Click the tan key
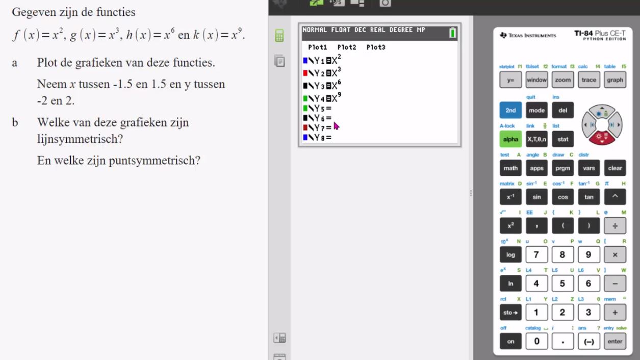The image size is (640, 360). click(x=589, y=197)
